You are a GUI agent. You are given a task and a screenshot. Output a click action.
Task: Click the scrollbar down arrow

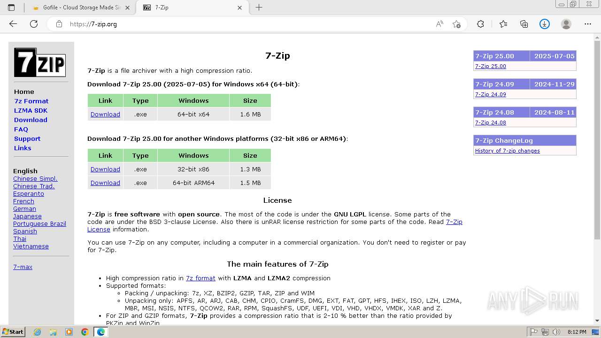pos(597,321)
